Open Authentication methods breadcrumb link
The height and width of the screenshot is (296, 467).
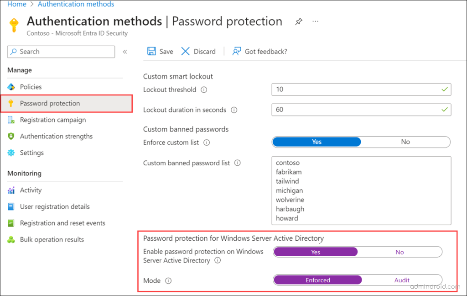[76, 4]
